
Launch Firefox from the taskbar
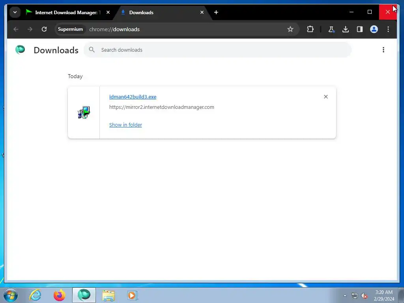click(60, 295)
